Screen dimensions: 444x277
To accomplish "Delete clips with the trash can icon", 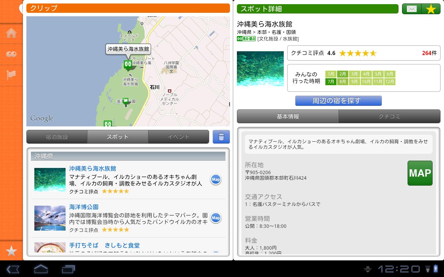I will click(x=221, y=137).
